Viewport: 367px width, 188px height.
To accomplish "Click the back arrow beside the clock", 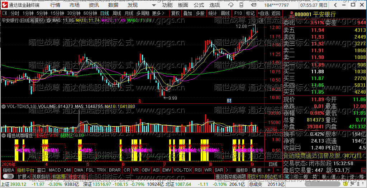I will (x=335, y=5).
